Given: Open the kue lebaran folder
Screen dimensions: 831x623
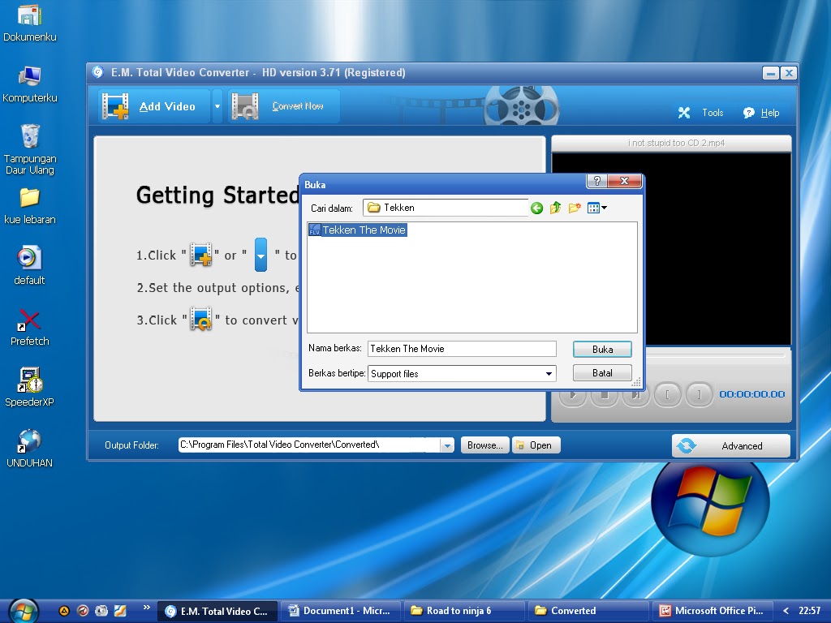Looking at the screenshot, I should click(x=30, y=206).
